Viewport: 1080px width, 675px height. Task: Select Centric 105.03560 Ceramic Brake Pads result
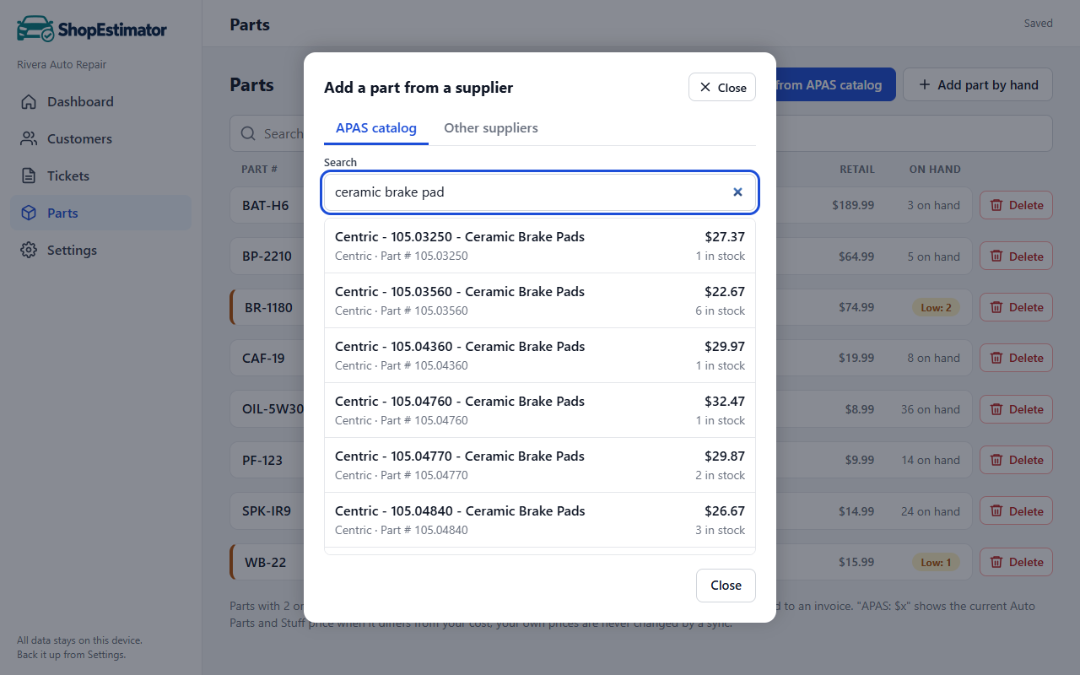point(540,300)
